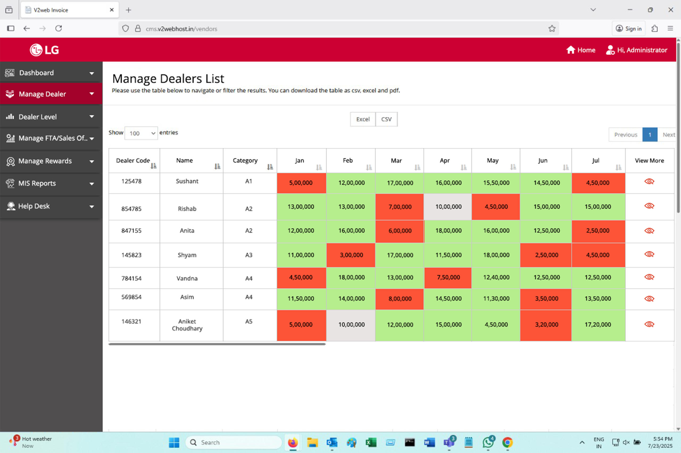Download the table as CSV
681x453 pixels.
pyautogui.click(x=386, y=119)
